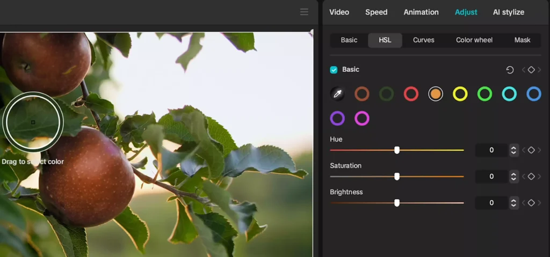Click the Saturation value input field
Image resolution: width=550 pixels, height=257 pixels.
[492, 177]
